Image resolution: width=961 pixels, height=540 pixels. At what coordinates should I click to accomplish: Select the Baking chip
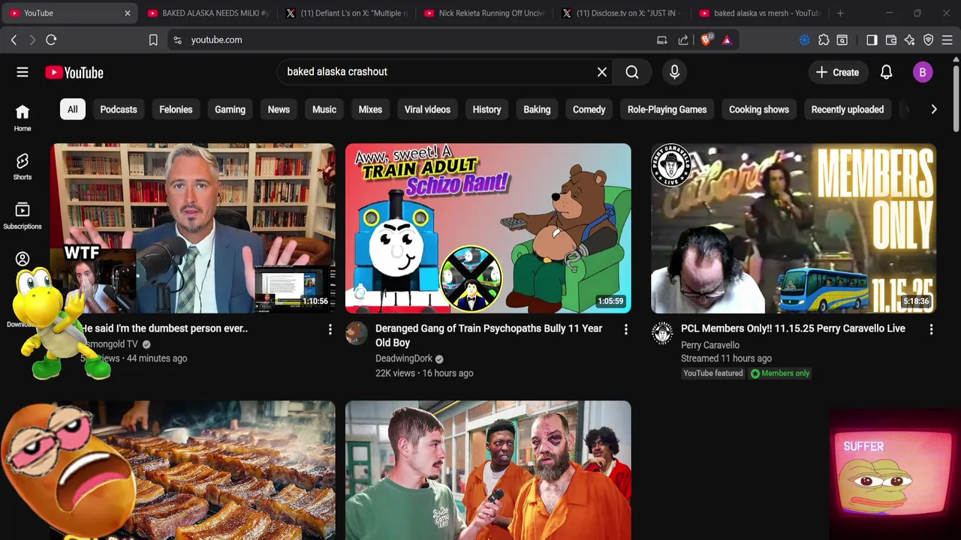click(x=537, y=109)
